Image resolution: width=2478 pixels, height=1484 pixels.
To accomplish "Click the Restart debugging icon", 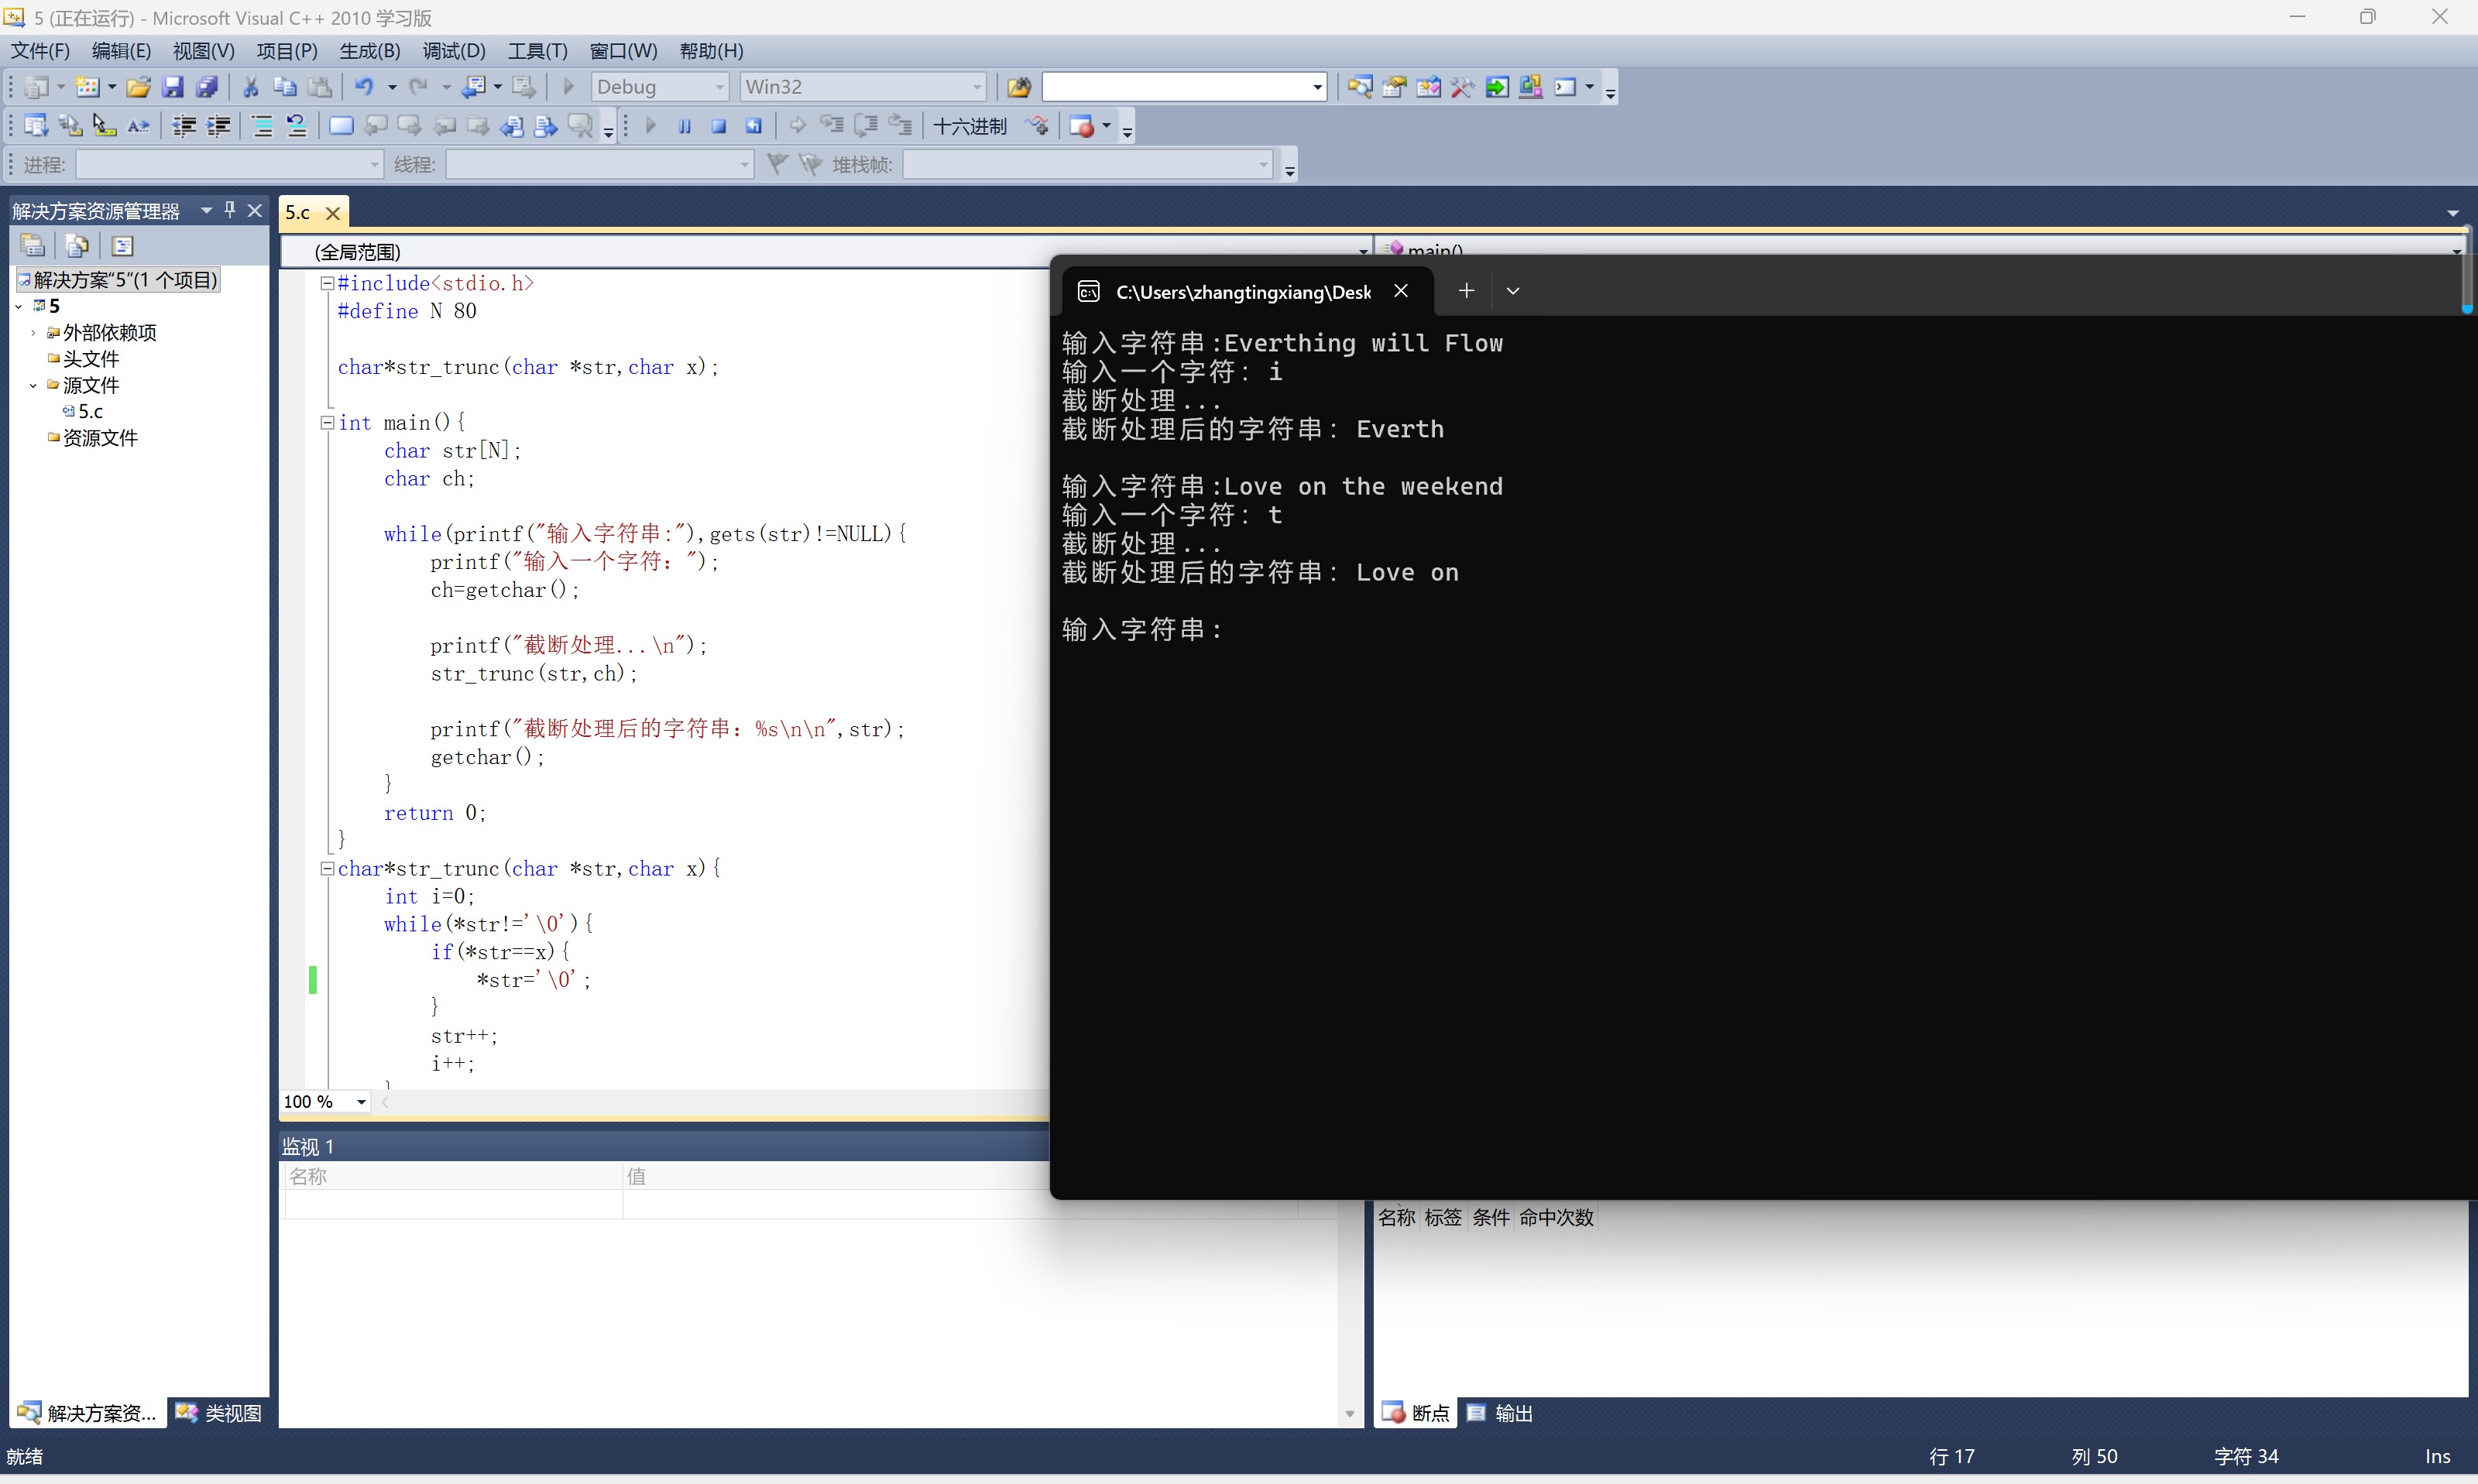I will 753,126.
